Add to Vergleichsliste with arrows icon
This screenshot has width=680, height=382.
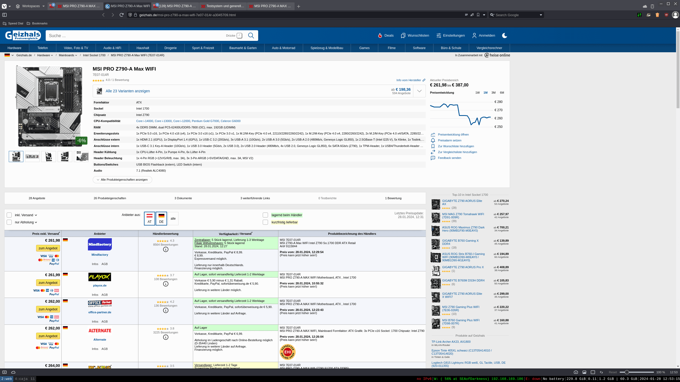[433, 152]
